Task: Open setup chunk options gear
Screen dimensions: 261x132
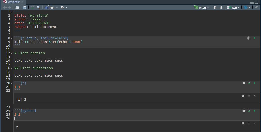Action: (248, 38)
